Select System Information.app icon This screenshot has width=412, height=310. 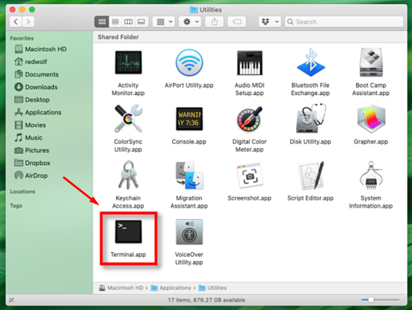click(371, 175)
